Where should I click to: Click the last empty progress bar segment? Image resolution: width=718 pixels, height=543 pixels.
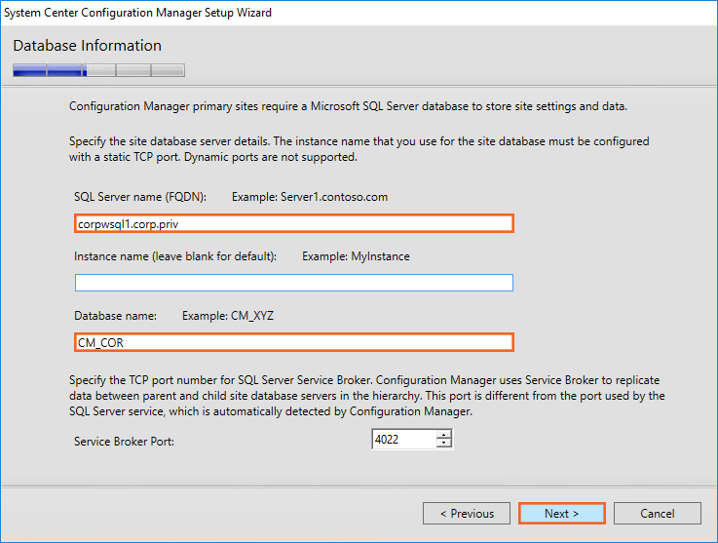pyautogui.click(x=168, y=70)
